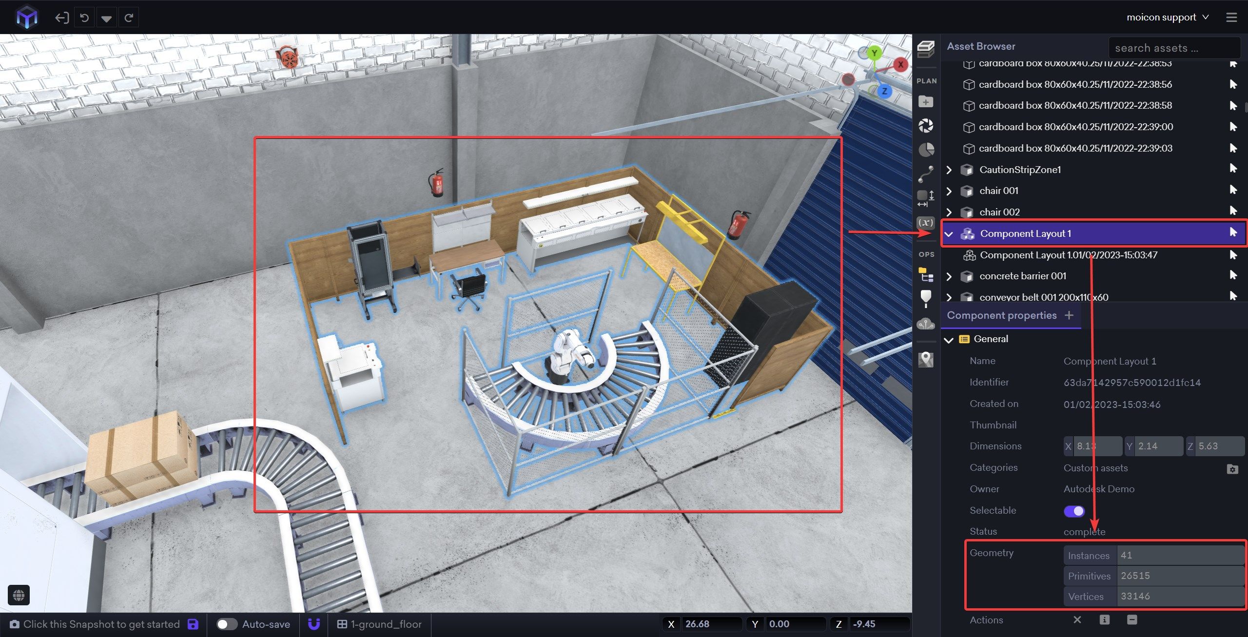Select the Component properties tab
This screenshot has height=637, width=1248.
(x=1001, y=315)
